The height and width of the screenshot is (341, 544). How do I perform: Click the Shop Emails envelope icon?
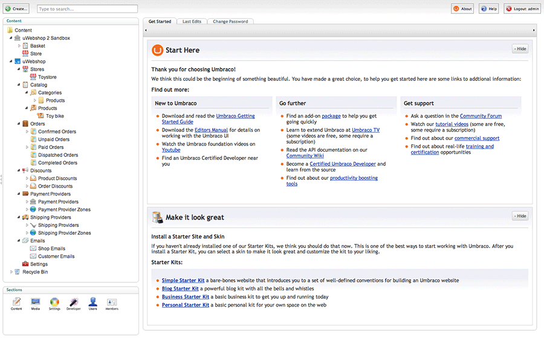point(33,248)
